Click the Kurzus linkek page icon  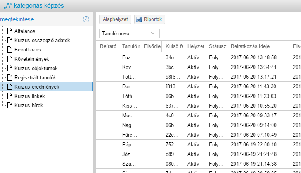[10, 96]
